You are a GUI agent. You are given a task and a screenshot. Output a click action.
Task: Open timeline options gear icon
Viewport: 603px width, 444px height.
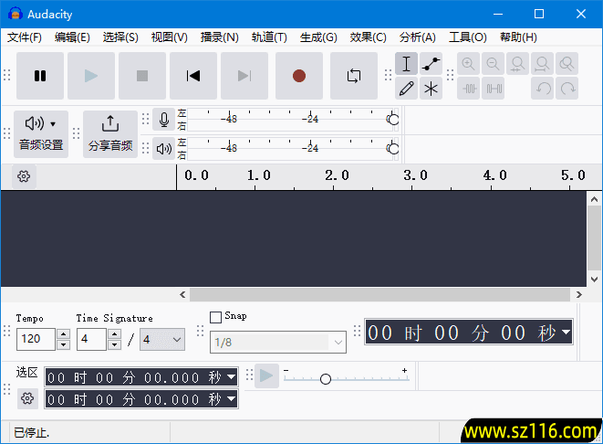pos(24,176)
